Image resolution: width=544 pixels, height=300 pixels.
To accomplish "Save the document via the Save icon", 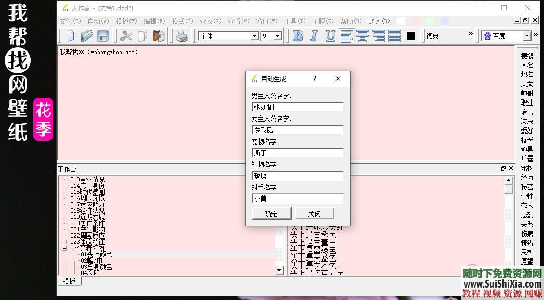I will [x=103, y=35].
